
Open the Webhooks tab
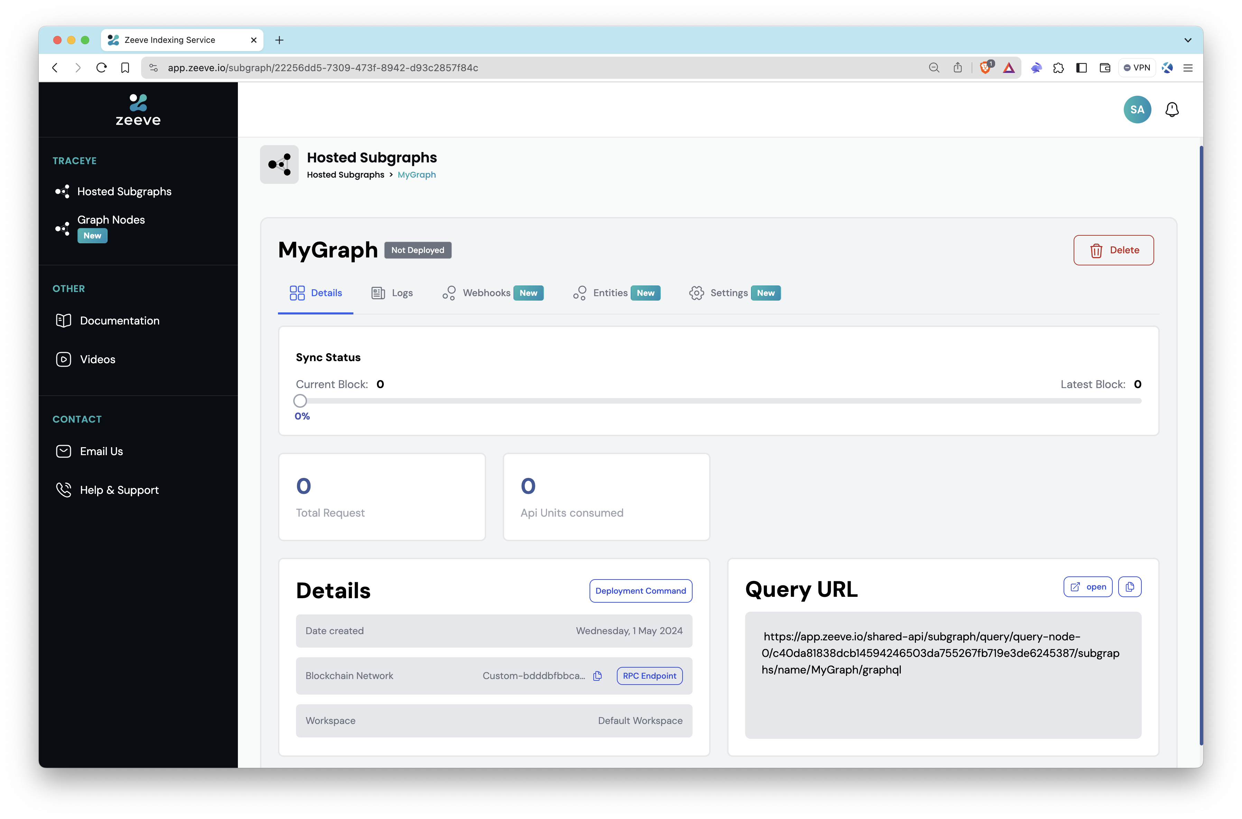(486, 293)
